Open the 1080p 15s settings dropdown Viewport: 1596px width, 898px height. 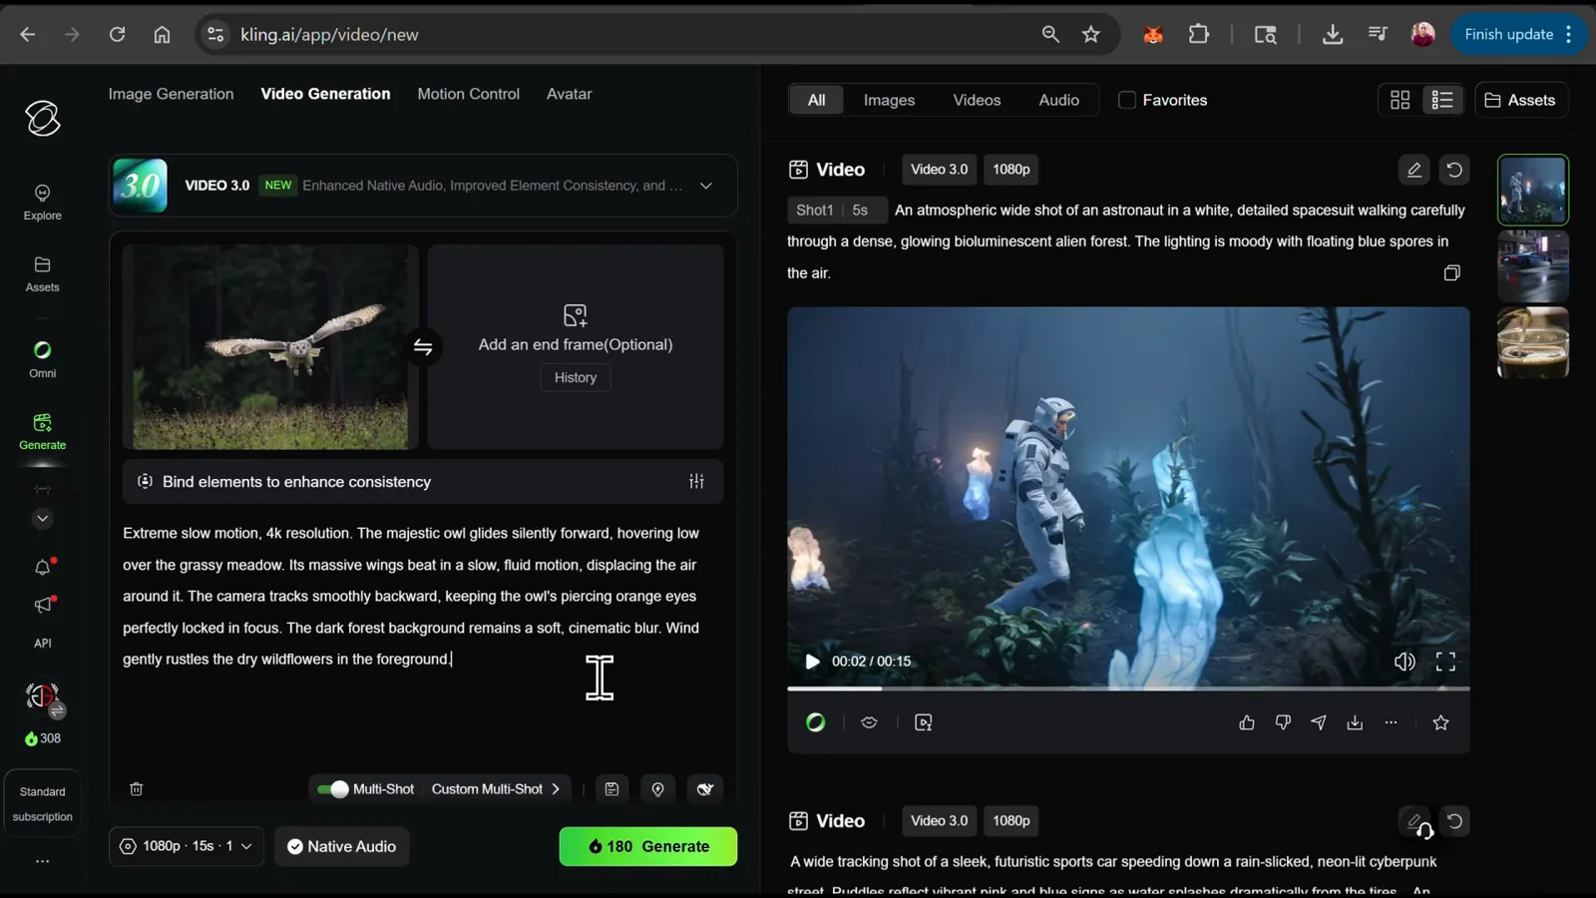186,846
